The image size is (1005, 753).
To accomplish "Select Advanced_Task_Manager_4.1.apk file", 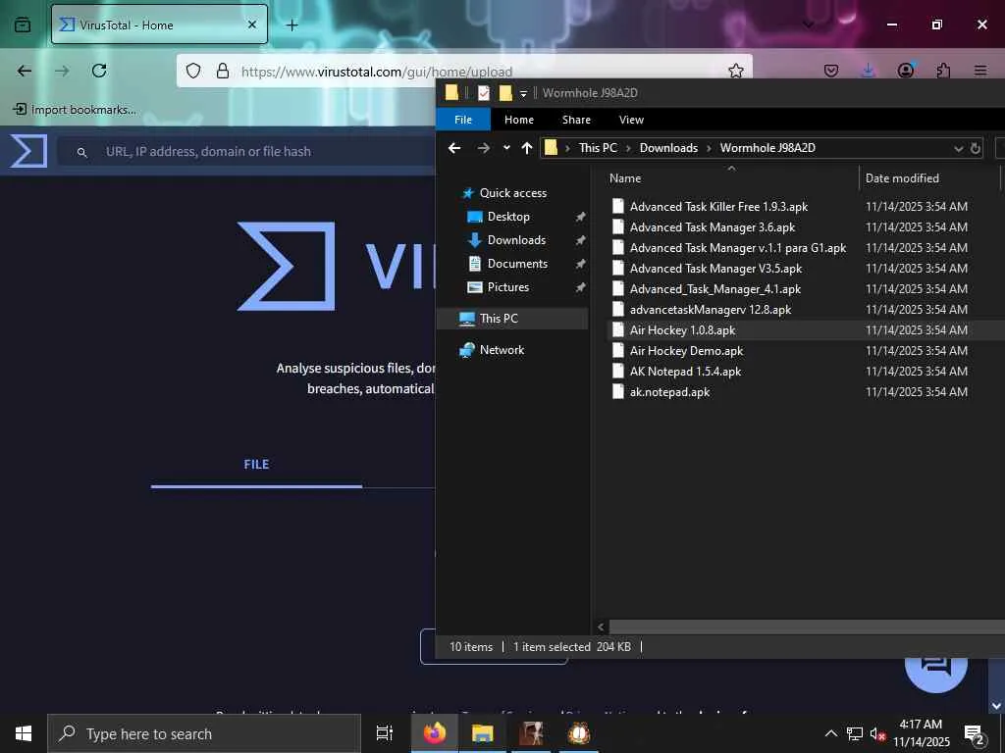I will click(x=714, y=289).
